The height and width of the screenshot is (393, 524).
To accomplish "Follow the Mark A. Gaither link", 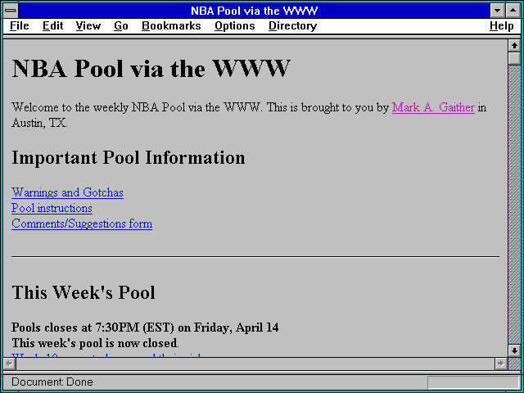I will [433, 107].
